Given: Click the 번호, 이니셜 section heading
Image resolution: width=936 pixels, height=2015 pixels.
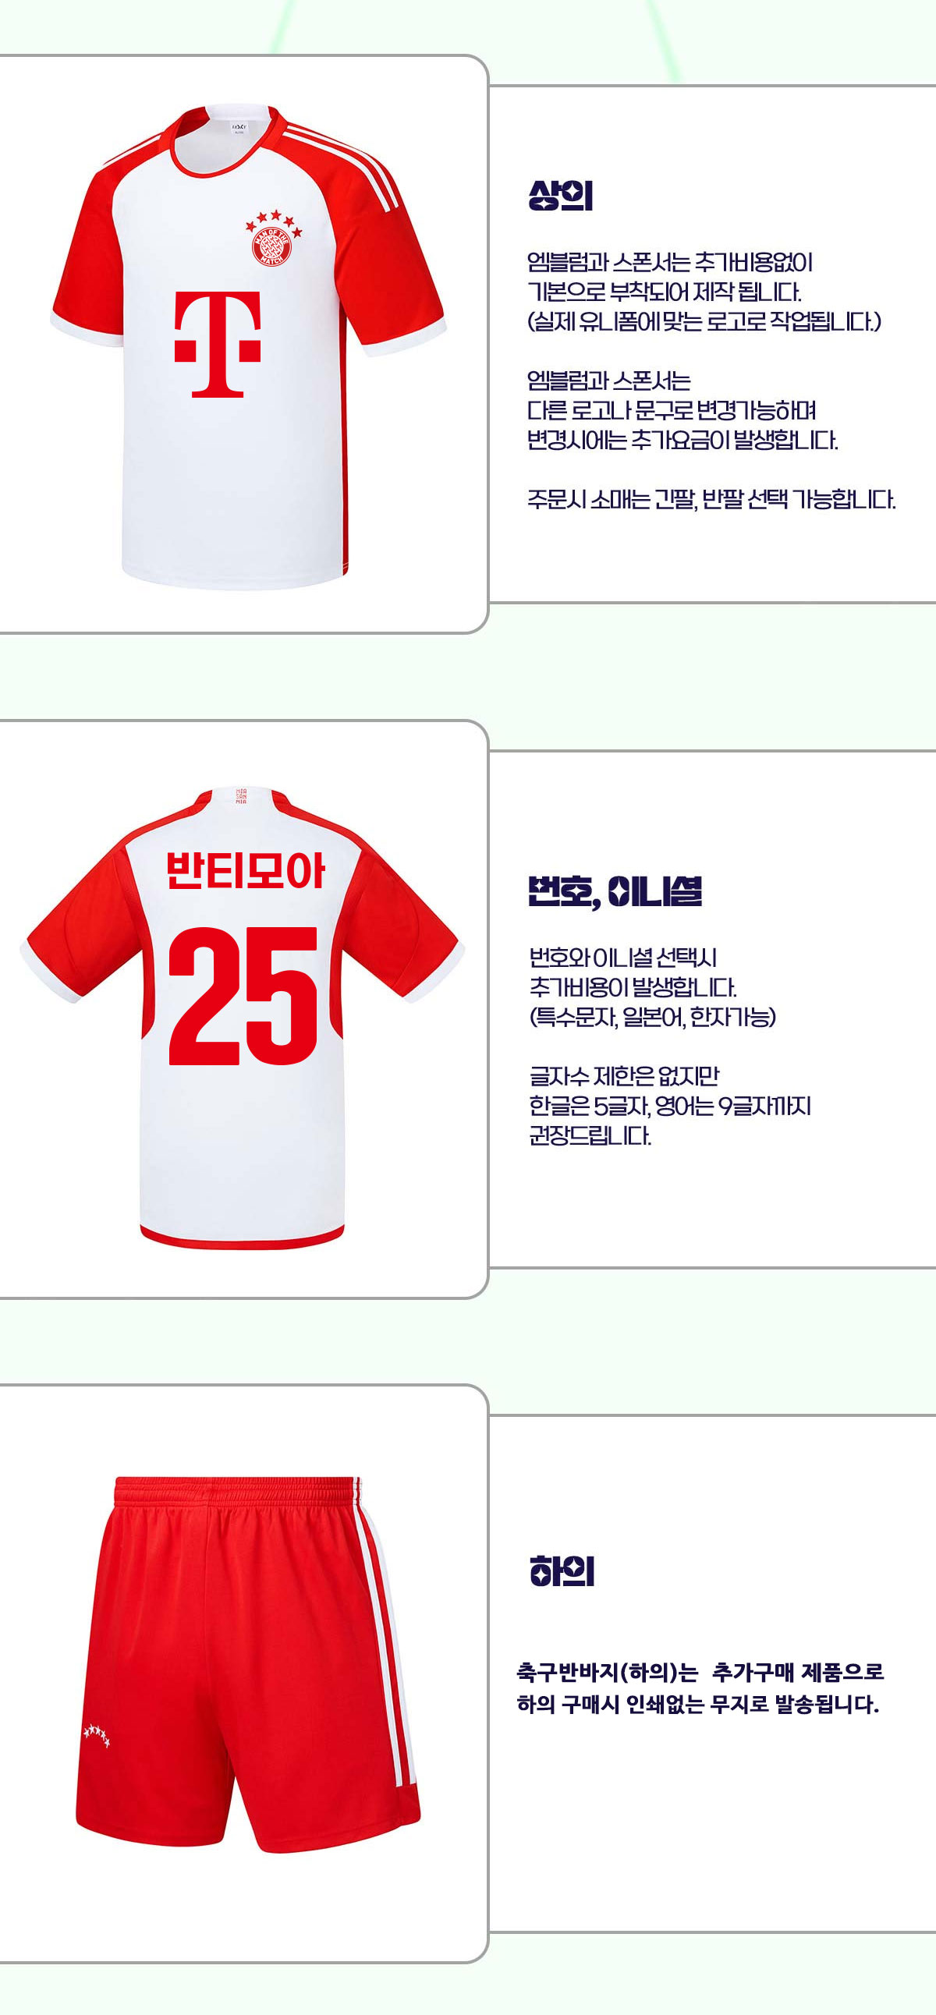Looking at the screenshot, I should tap(615, 892).
